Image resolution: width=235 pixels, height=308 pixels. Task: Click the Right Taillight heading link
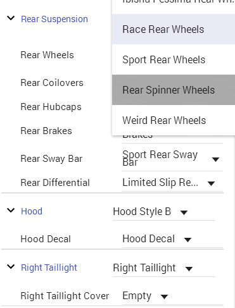pyautogui.click(x=49, y=268)
